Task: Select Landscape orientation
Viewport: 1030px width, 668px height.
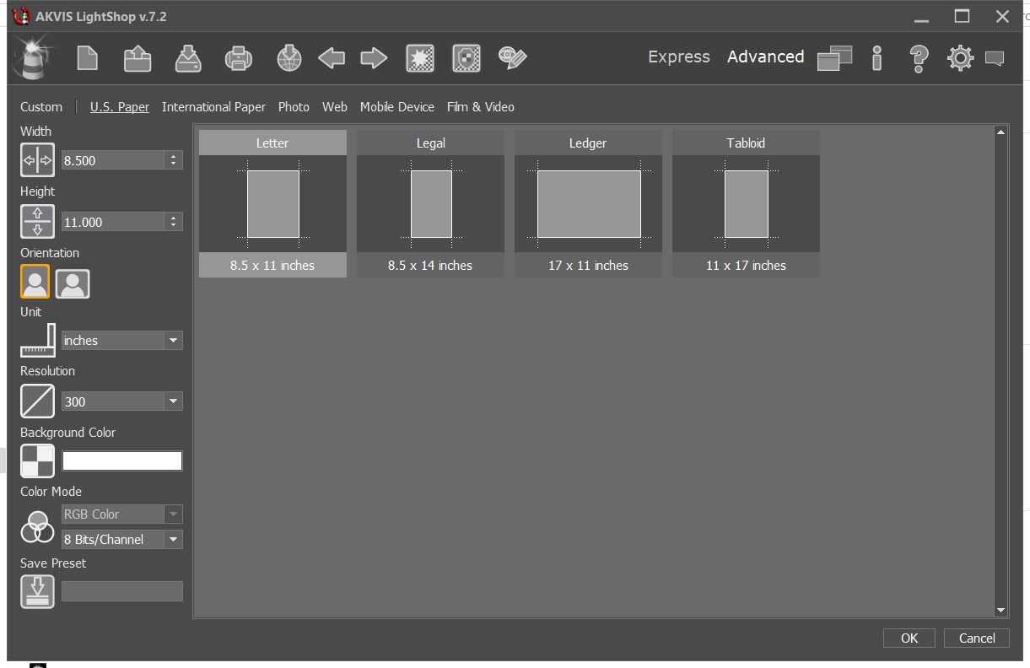Action: [73, 283]
